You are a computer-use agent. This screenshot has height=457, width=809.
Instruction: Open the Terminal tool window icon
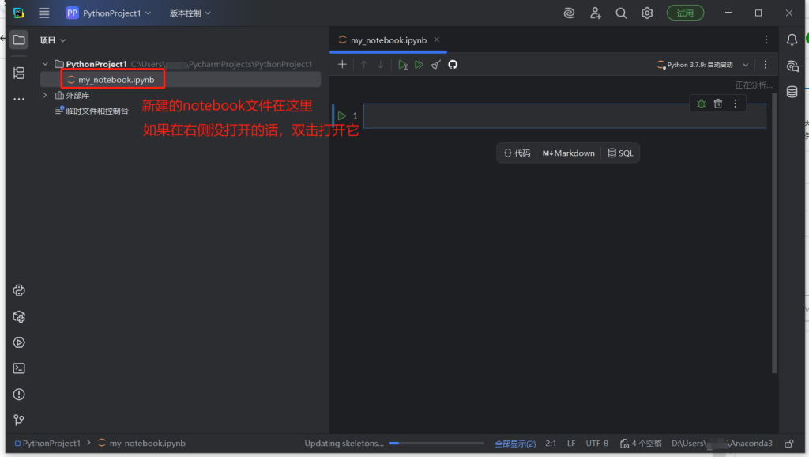click(x=20, y=368)
